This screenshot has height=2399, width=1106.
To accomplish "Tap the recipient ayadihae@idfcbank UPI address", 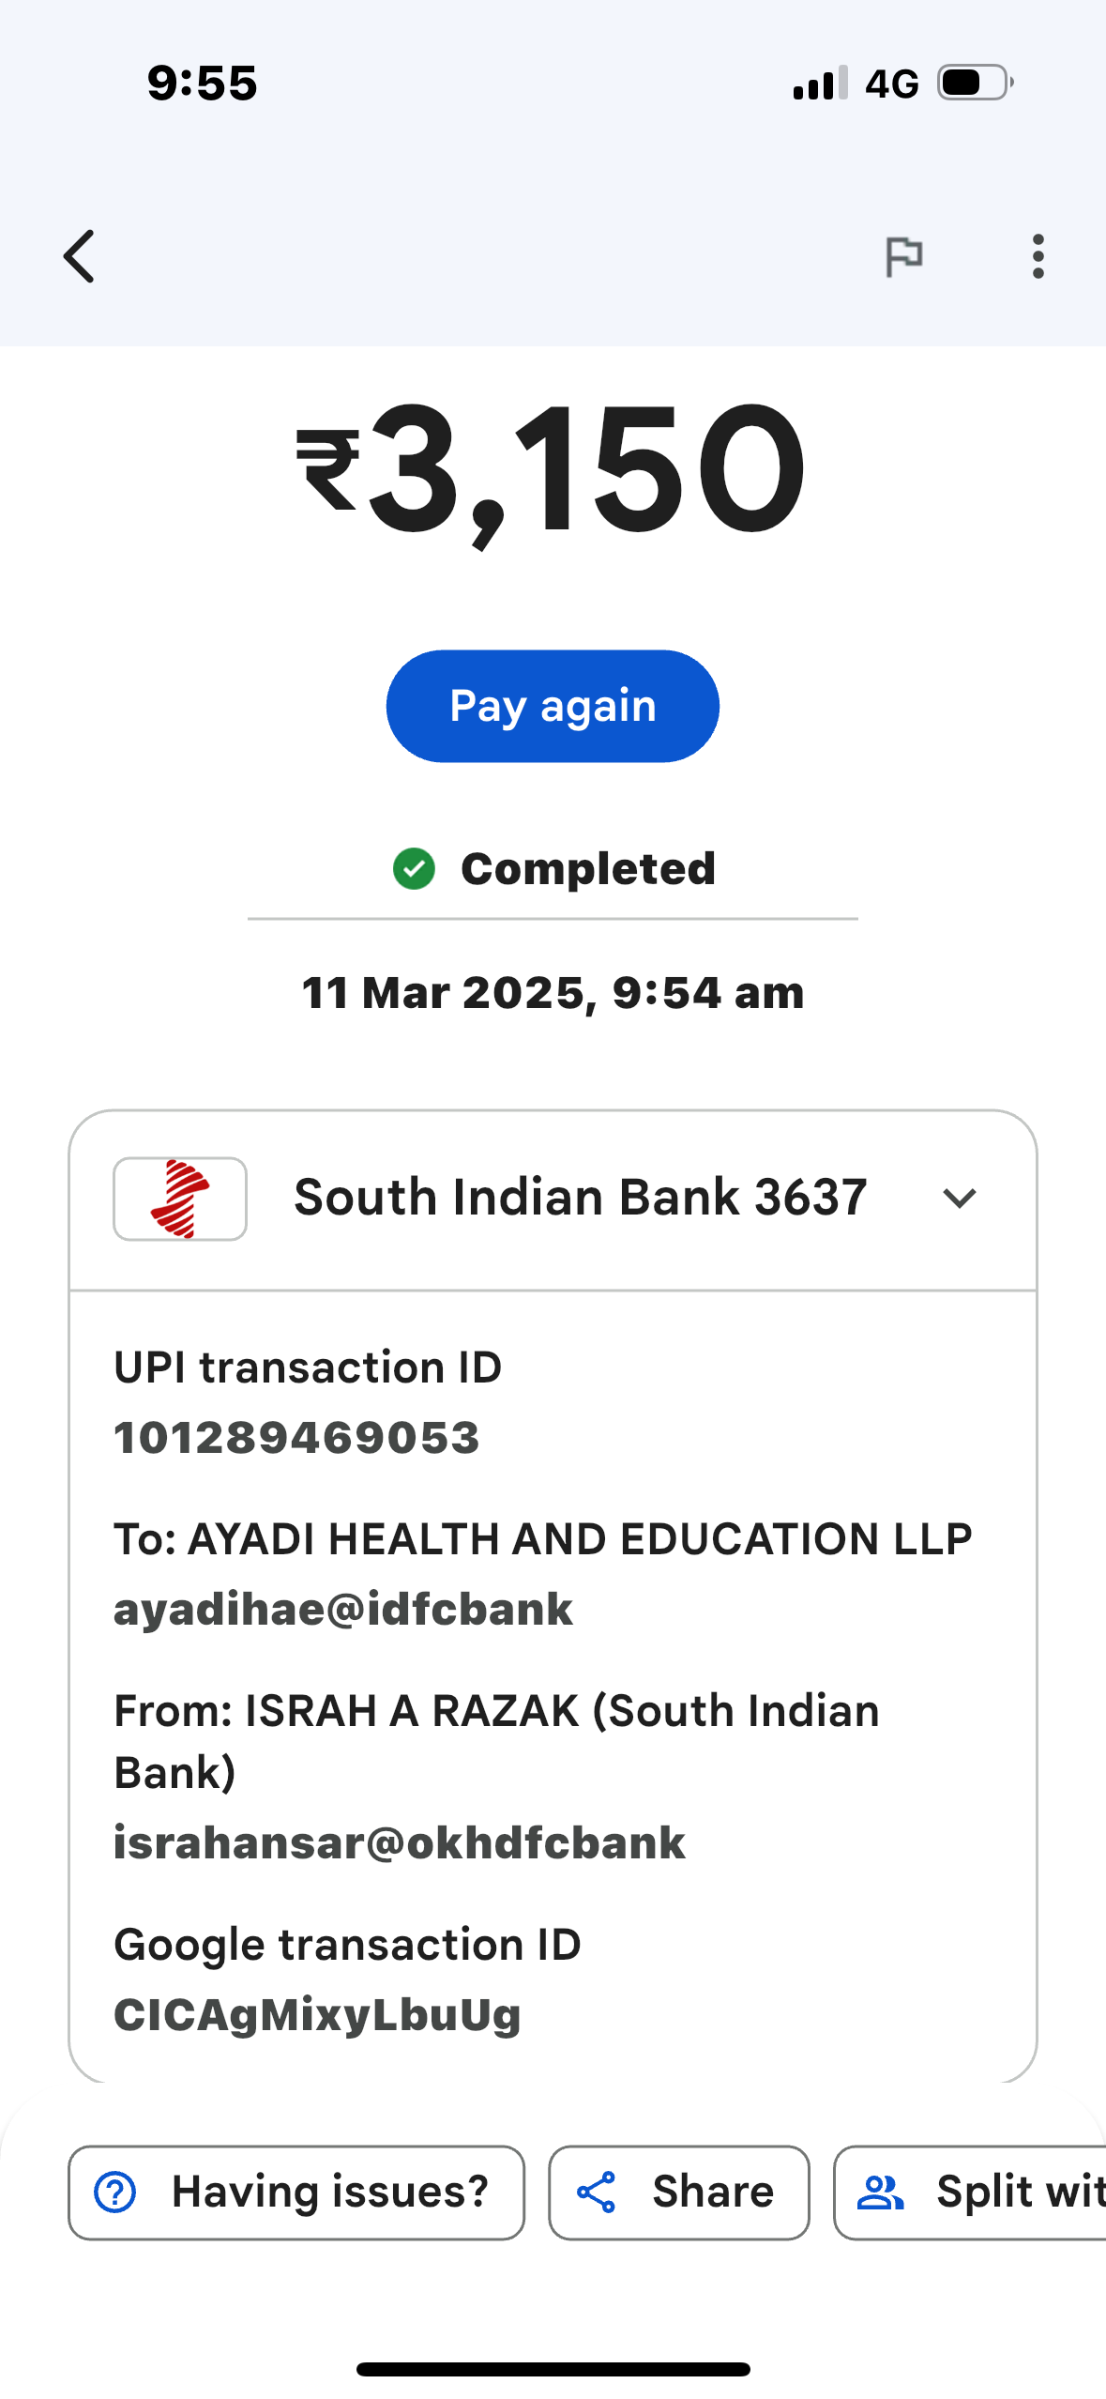I will point(343,1609).
